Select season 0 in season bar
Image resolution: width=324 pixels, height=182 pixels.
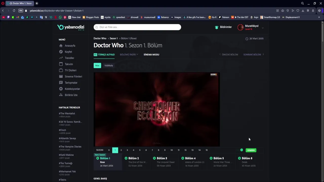click(109, 150)
